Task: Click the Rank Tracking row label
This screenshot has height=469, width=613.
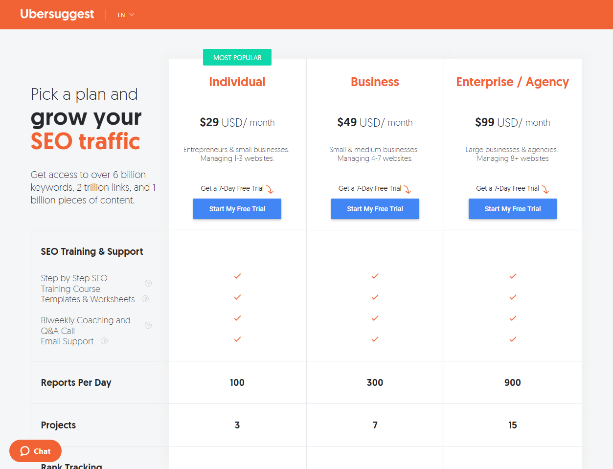Action: coord(71,466)
